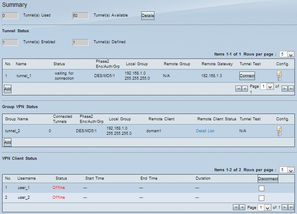The width and height of the screenshot is (297, 214).
Task: Jump to last page in VPN Client Status
Action: 291,208
